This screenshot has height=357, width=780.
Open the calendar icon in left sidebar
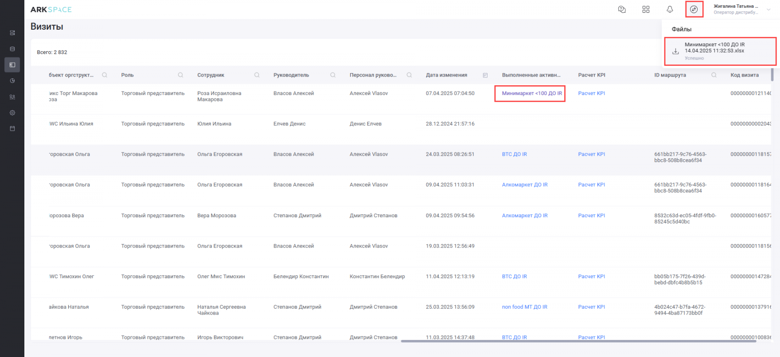click(x=12, y=129)
